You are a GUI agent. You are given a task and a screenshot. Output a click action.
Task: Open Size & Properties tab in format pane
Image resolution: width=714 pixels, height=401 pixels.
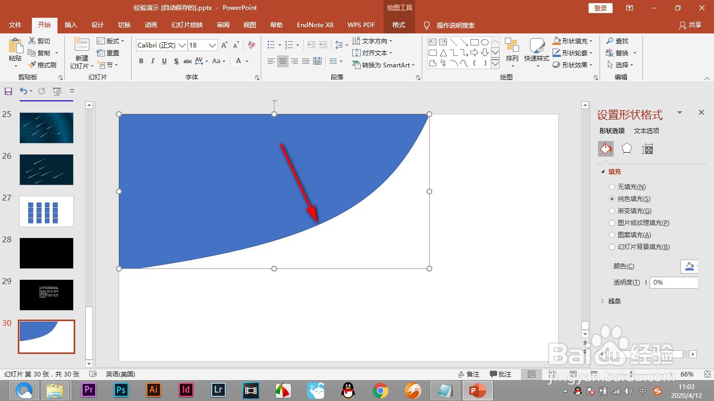click(x=648, y=149)
